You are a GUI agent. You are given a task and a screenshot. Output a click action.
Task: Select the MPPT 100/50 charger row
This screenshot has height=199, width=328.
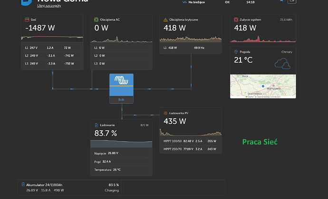[x=190, y=141]
